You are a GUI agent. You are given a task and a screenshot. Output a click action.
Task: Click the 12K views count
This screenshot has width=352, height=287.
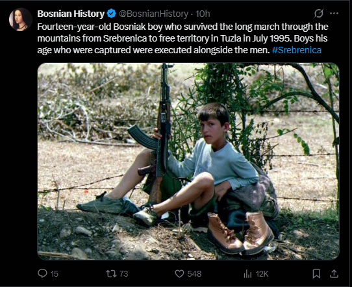tap(262, 274)
